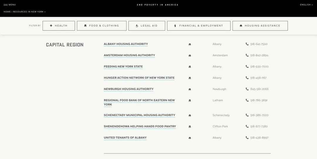Click food icon for Regional Food Bank row

[190, 101]
